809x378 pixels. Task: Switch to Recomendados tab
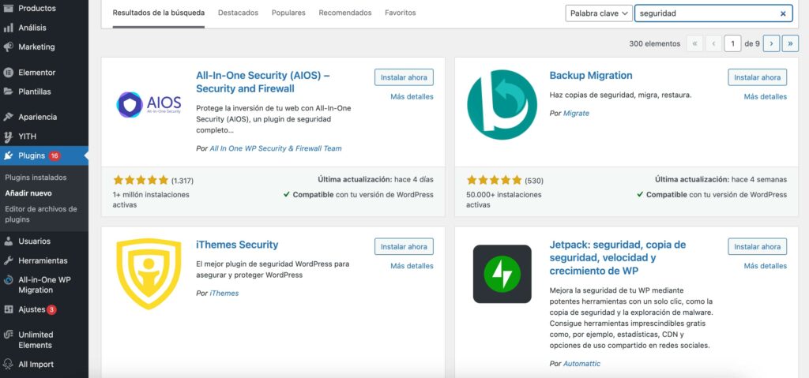click(x=345, y=13)
